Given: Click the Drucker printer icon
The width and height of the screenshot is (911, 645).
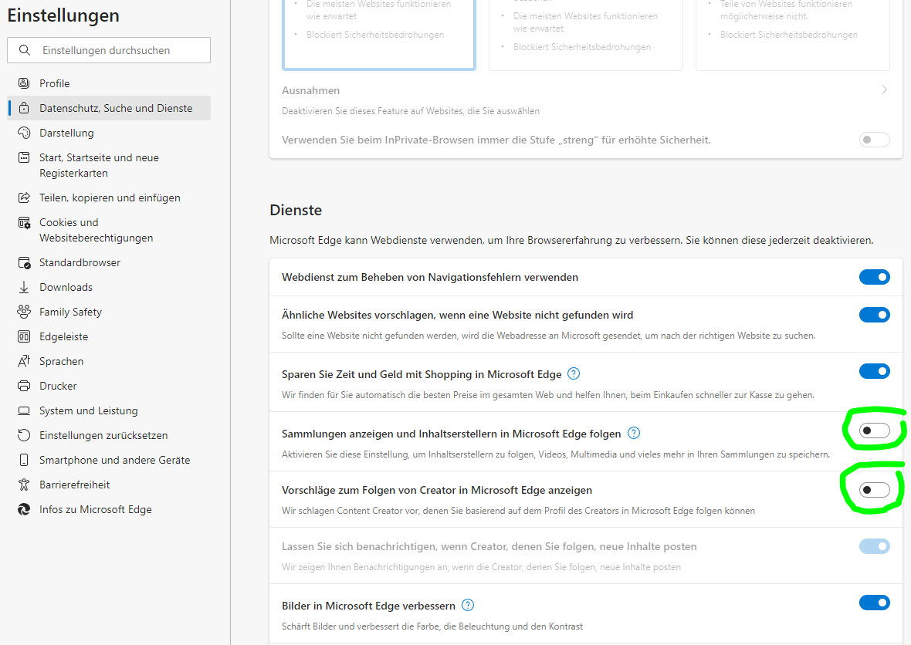Looking at the screenshot, I should point(24,386).
